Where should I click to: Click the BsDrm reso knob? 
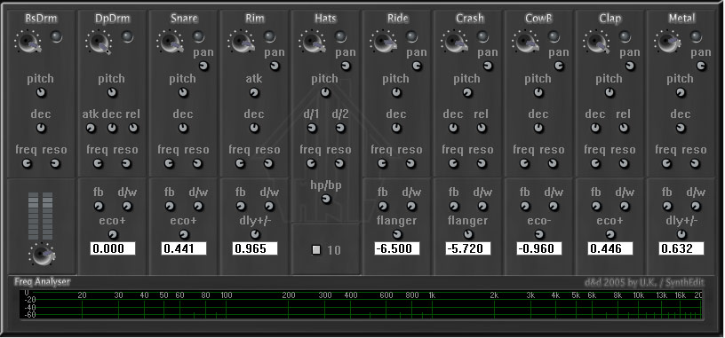pyautogui.click(x=56, y=163)
